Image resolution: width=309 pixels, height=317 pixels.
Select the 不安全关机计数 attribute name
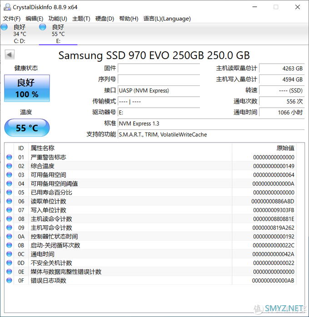(51, 263)
